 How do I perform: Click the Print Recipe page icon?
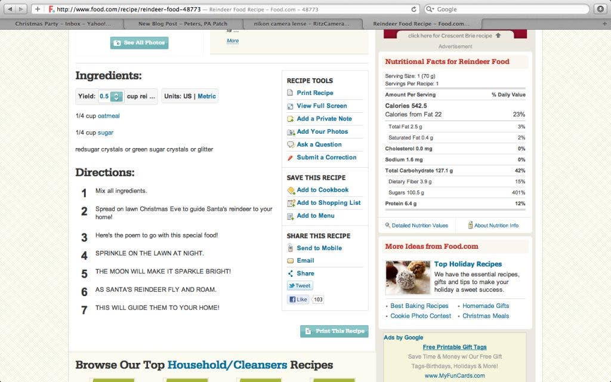tap(290, 93)
